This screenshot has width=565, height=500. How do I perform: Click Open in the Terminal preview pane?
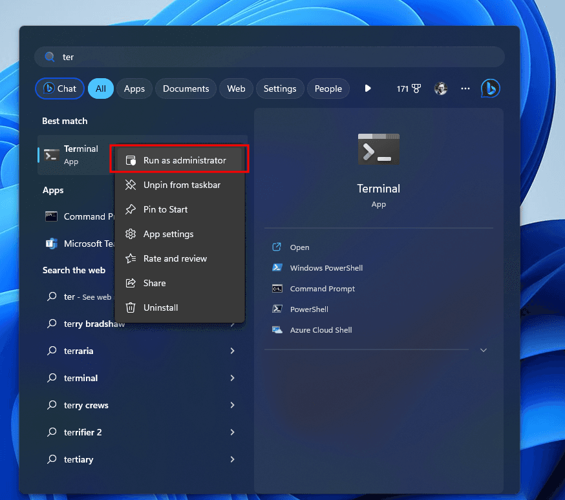pos(378,247)
